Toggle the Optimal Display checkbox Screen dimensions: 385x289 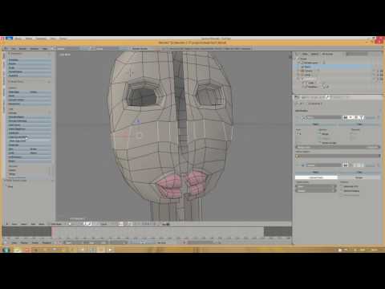[x=342, y=191]
